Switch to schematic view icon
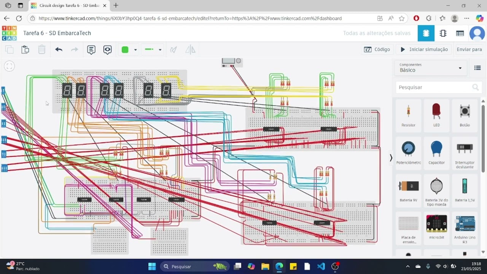 [x=443, y=33]
